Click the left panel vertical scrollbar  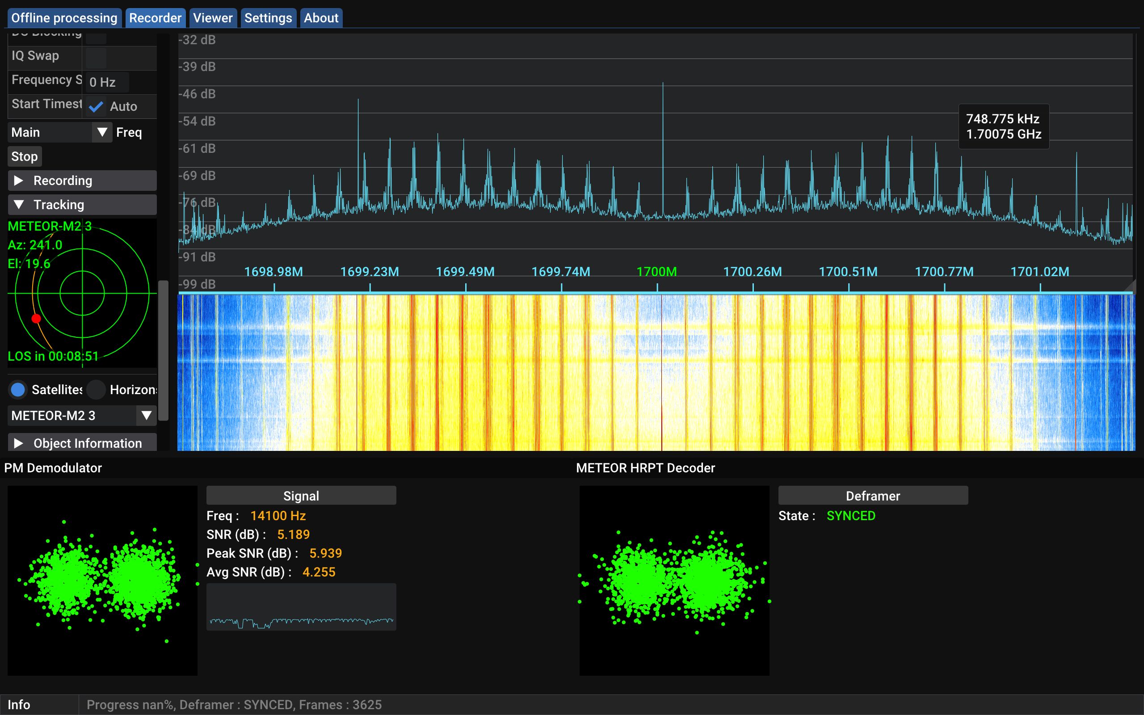163,350
